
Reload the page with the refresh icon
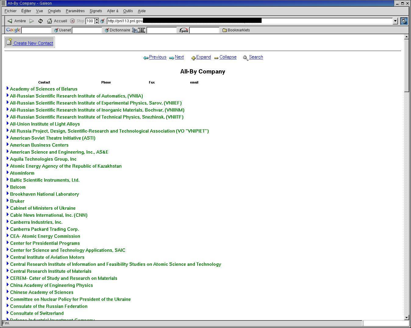41,21
